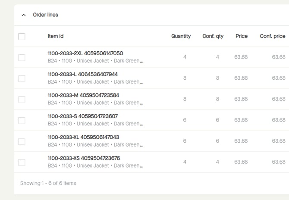This screenshot has width=289, height=200.
Task: Open item 1100-2033-M 4059504723584
Action: pos(83,95)
